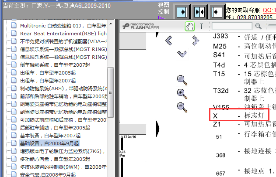Viewport: 276px width, 177px height.
Task: Click the X 标志灯 legend entry
Action: [x=239, y=115]
